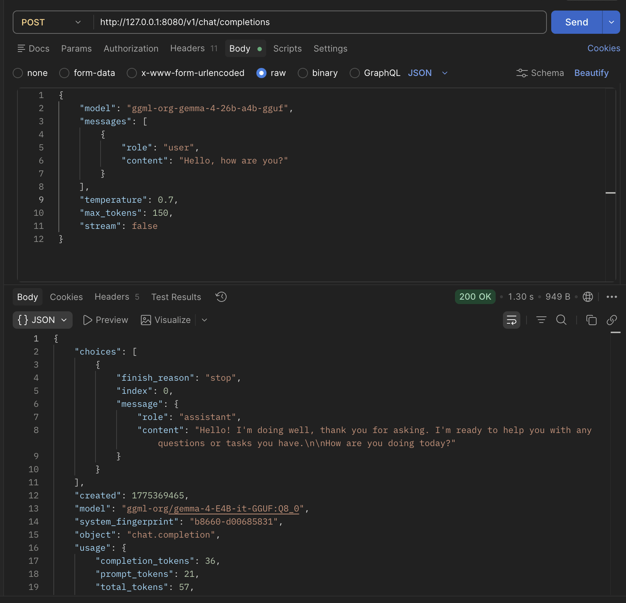Open the response filter icon

click(x=541, y=320)
